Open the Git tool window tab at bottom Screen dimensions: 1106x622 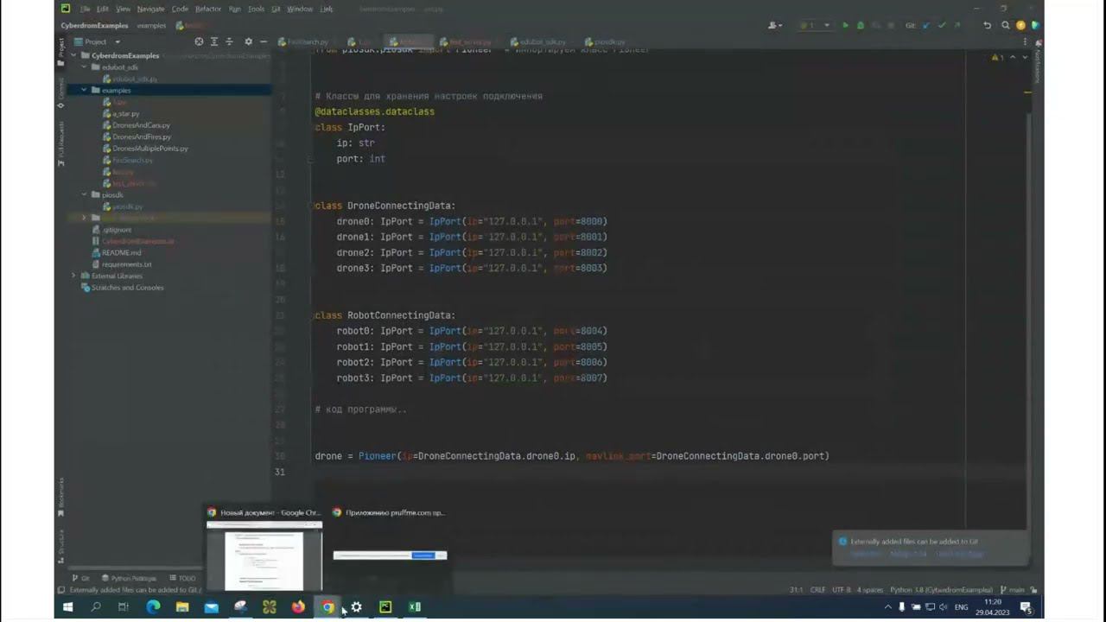click(x=81, y=578)
